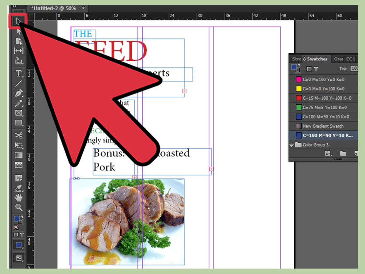The width and height of the screenshot is (365, 274).
Task: Select the Hand tool
Action: (x=19, y=198)
